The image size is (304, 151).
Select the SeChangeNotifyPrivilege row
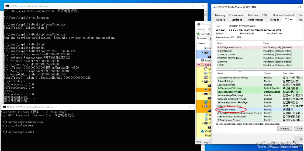coord(260,88)
